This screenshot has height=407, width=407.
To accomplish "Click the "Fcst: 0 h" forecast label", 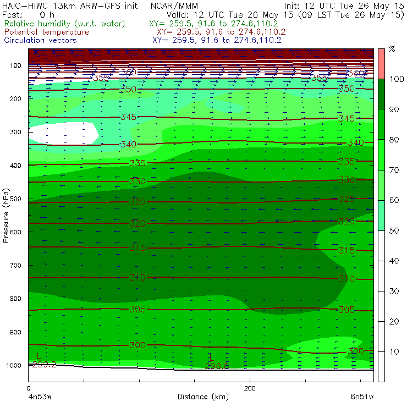I will coord(28,15).
